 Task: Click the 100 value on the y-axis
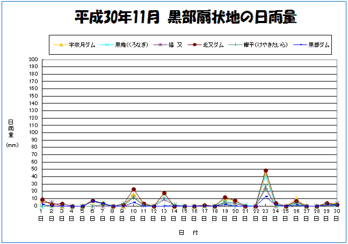pos(33,132)
